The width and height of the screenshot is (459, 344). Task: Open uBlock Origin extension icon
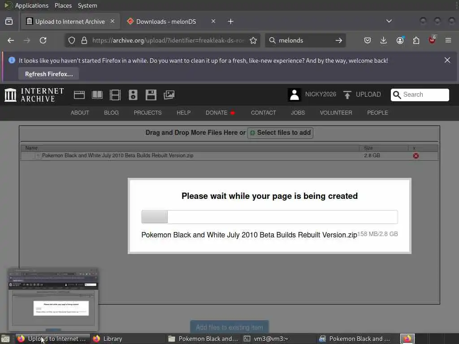432,40
